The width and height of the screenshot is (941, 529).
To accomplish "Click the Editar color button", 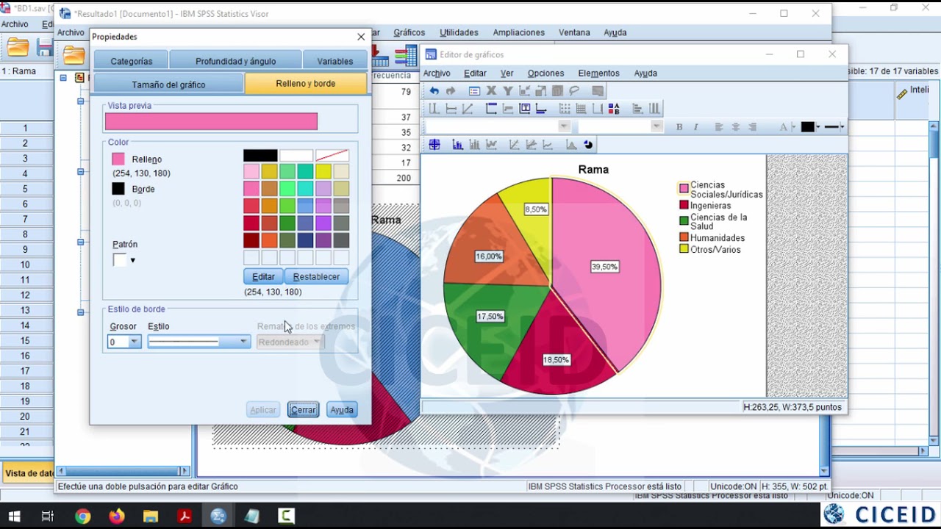I will (x=263, y=277).
